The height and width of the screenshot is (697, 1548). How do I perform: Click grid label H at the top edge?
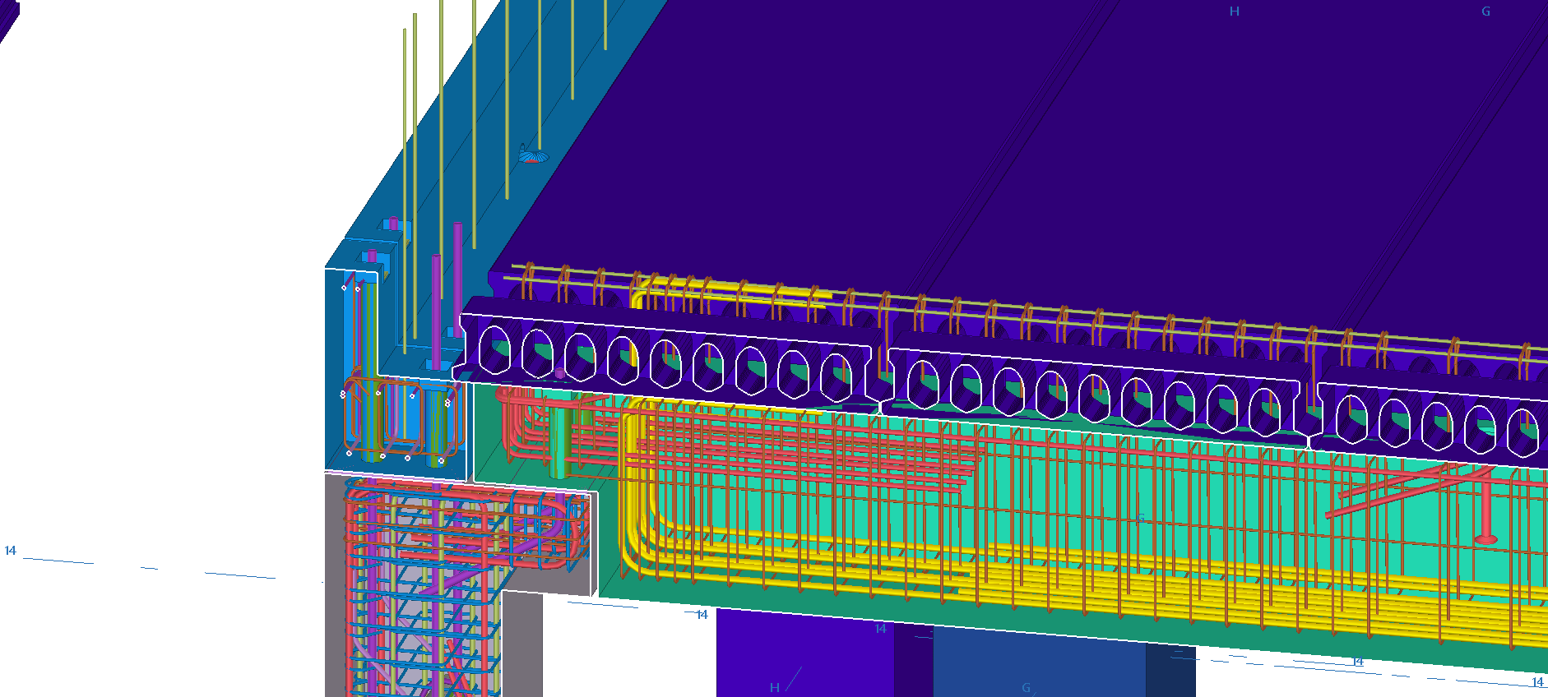1234,12
